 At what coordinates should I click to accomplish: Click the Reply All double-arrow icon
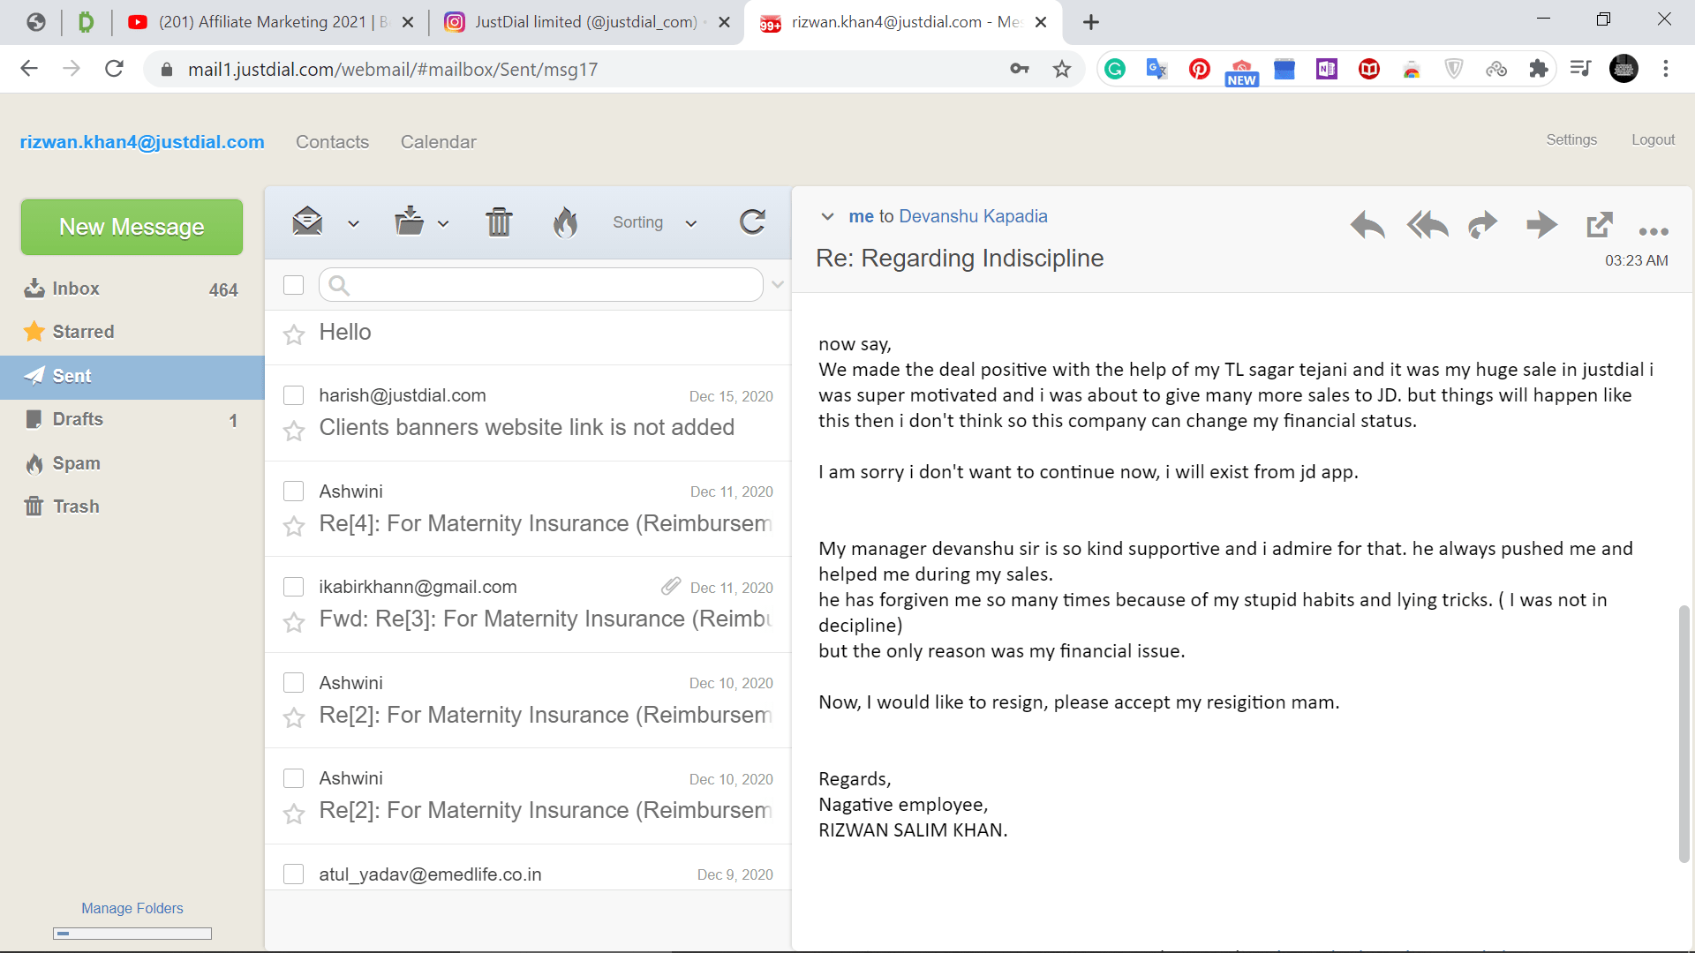(1427, 225)
